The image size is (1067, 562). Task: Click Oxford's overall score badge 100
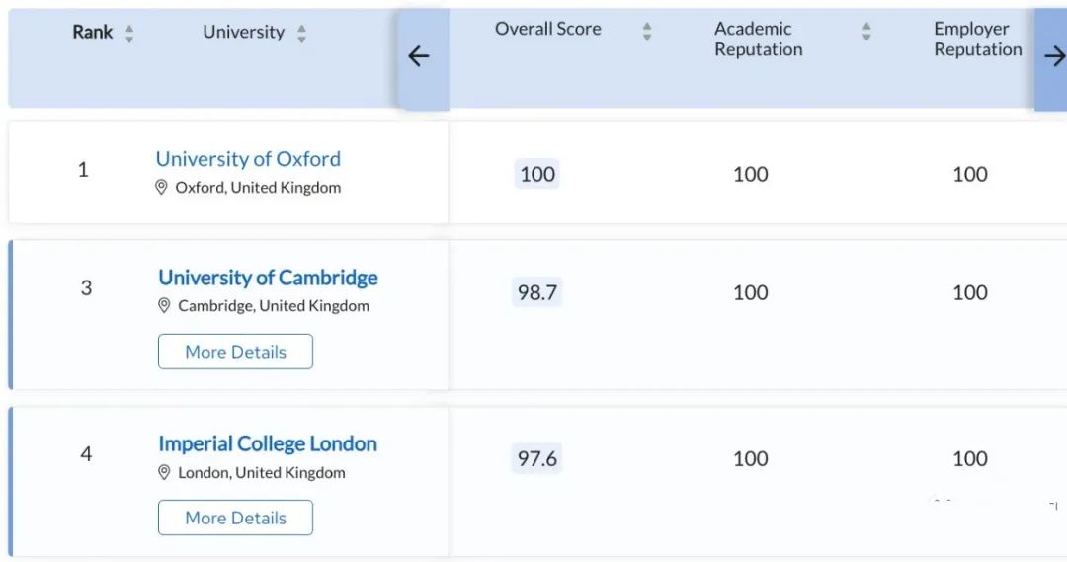pos(537,174)
